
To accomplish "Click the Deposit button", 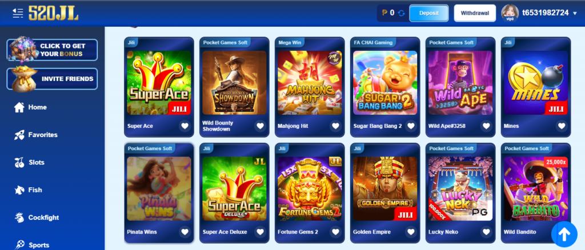I will pyautogui.click(x=428, y=13).
